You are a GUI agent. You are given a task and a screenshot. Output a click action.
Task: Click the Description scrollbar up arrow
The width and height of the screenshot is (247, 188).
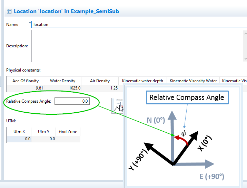[245, 34]
